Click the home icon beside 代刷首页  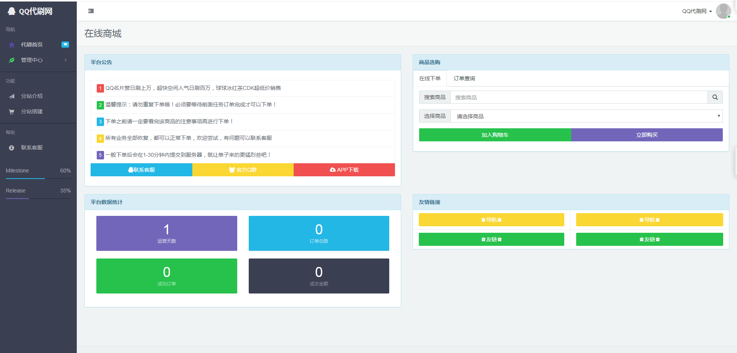click(12, 45)
